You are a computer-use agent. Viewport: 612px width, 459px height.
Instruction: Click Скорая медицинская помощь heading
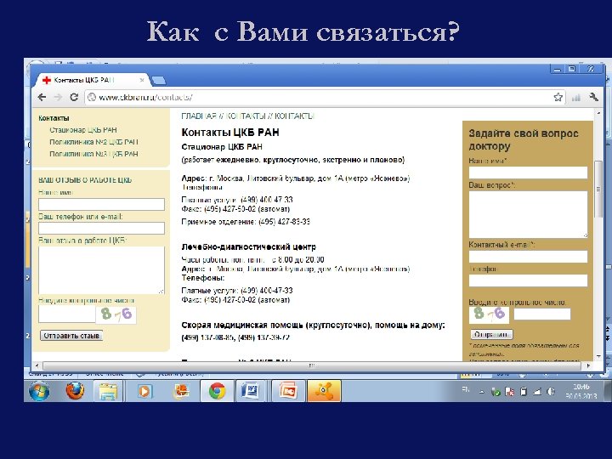coord(313,325)
